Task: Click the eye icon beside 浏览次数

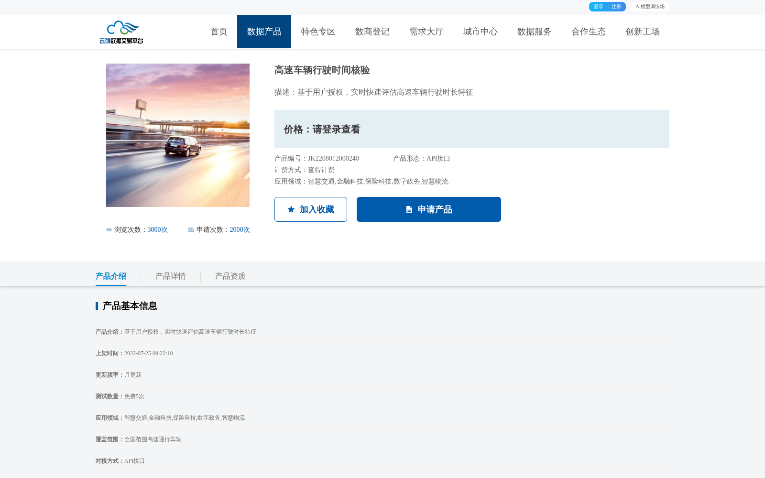Action: [109, 230]
